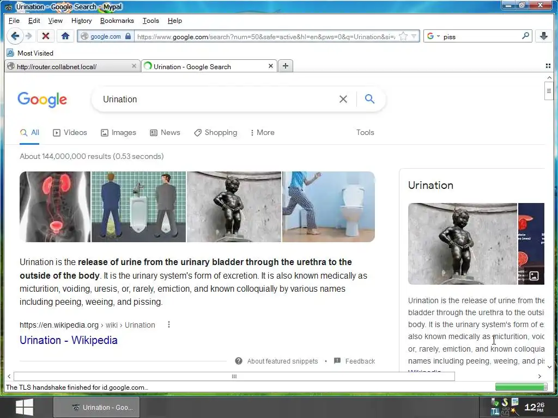558x418 pixels.
Task: Switch to Images results
Action: click(118, 133)
